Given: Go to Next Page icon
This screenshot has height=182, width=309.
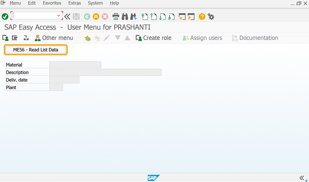Looking at the screenshot, I should (162, 17).
